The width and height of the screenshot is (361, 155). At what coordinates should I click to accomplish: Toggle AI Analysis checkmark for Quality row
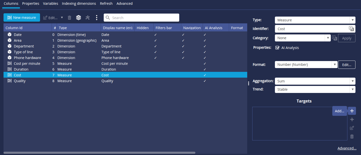[205, 81]
